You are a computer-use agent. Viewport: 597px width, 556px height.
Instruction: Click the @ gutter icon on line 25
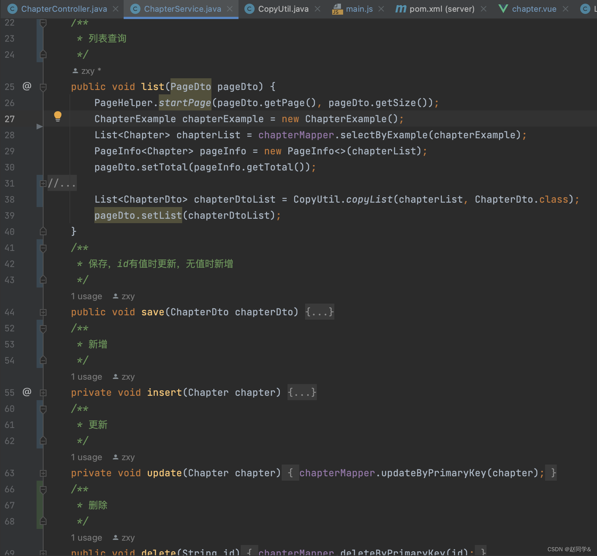pos(27,86)
